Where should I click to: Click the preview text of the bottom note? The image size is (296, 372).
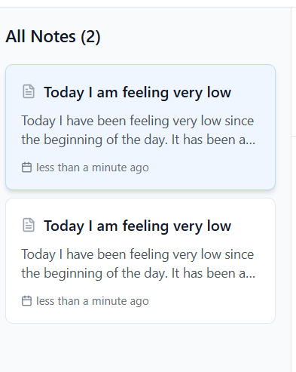pyautogui.click(x=138, y=263)
